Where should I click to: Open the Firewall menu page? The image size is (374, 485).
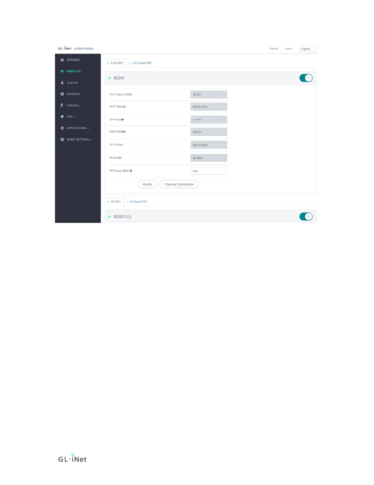[73, 106]
